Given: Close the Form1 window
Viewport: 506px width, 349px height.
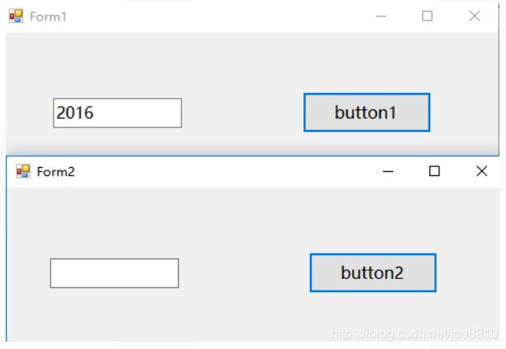Looking at the screenshot, I should click(x=474, y=16).
